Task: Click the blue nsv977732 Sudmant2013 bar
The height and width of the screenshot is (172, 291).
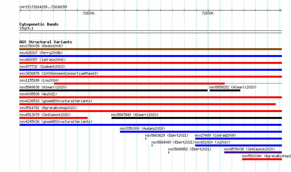Action: pyautogui.click(x=150, y=70)
